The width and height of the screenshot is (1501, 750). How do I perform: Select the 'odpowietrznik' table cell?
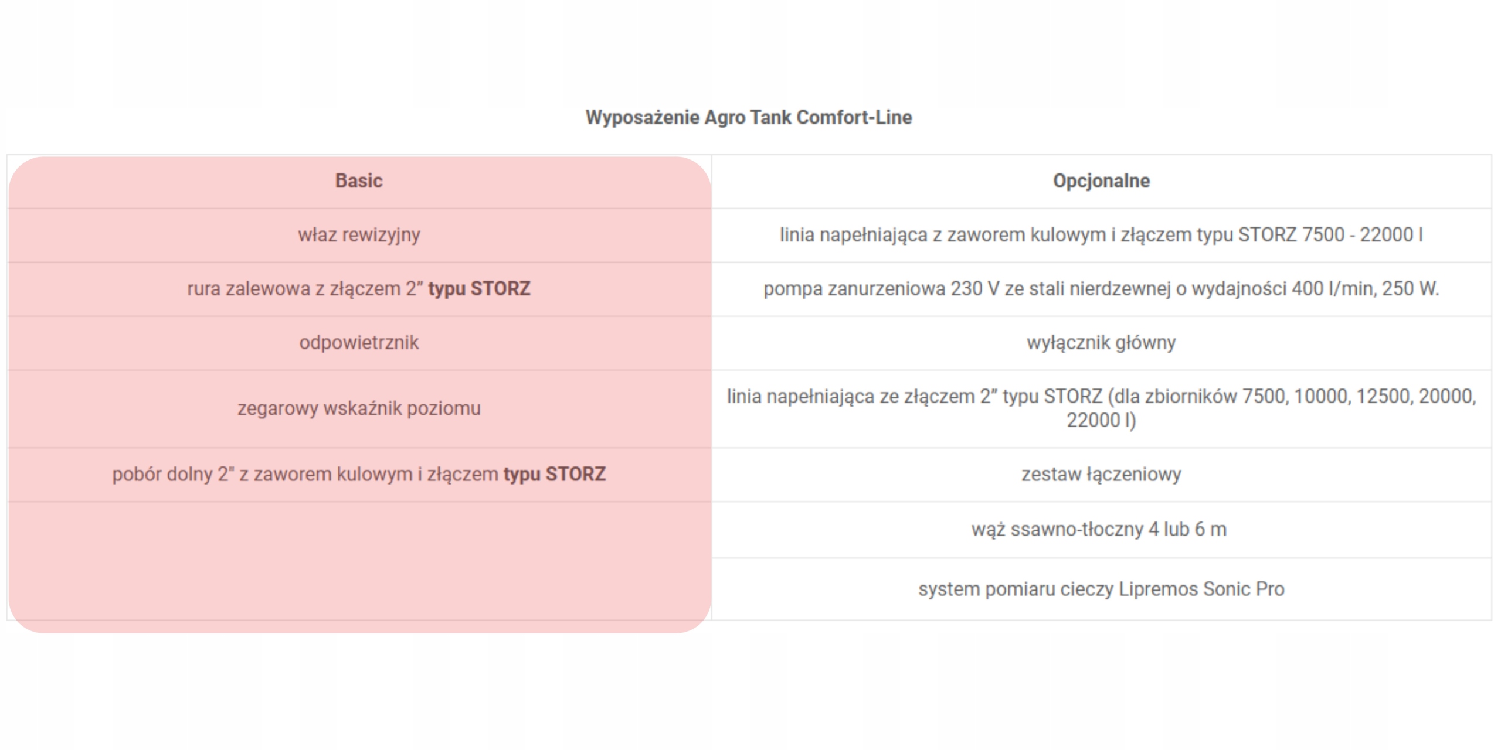359,343
